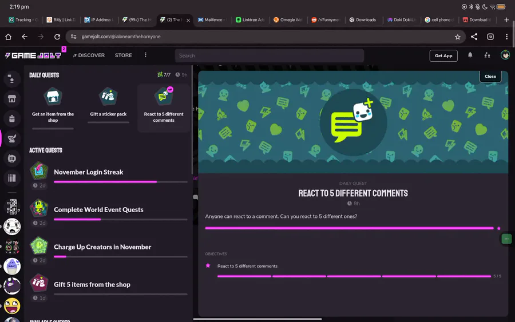
Task: Open the Complete World Event Quests item
Action: 109,213
